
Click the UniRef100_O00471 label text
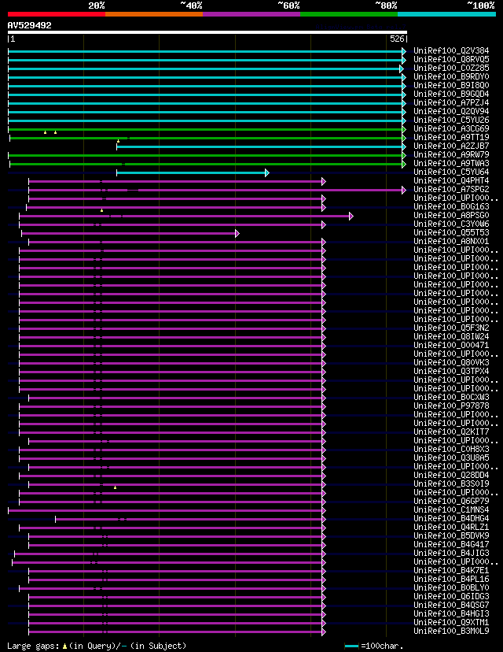pyautogui.click(x=451, y=345)
